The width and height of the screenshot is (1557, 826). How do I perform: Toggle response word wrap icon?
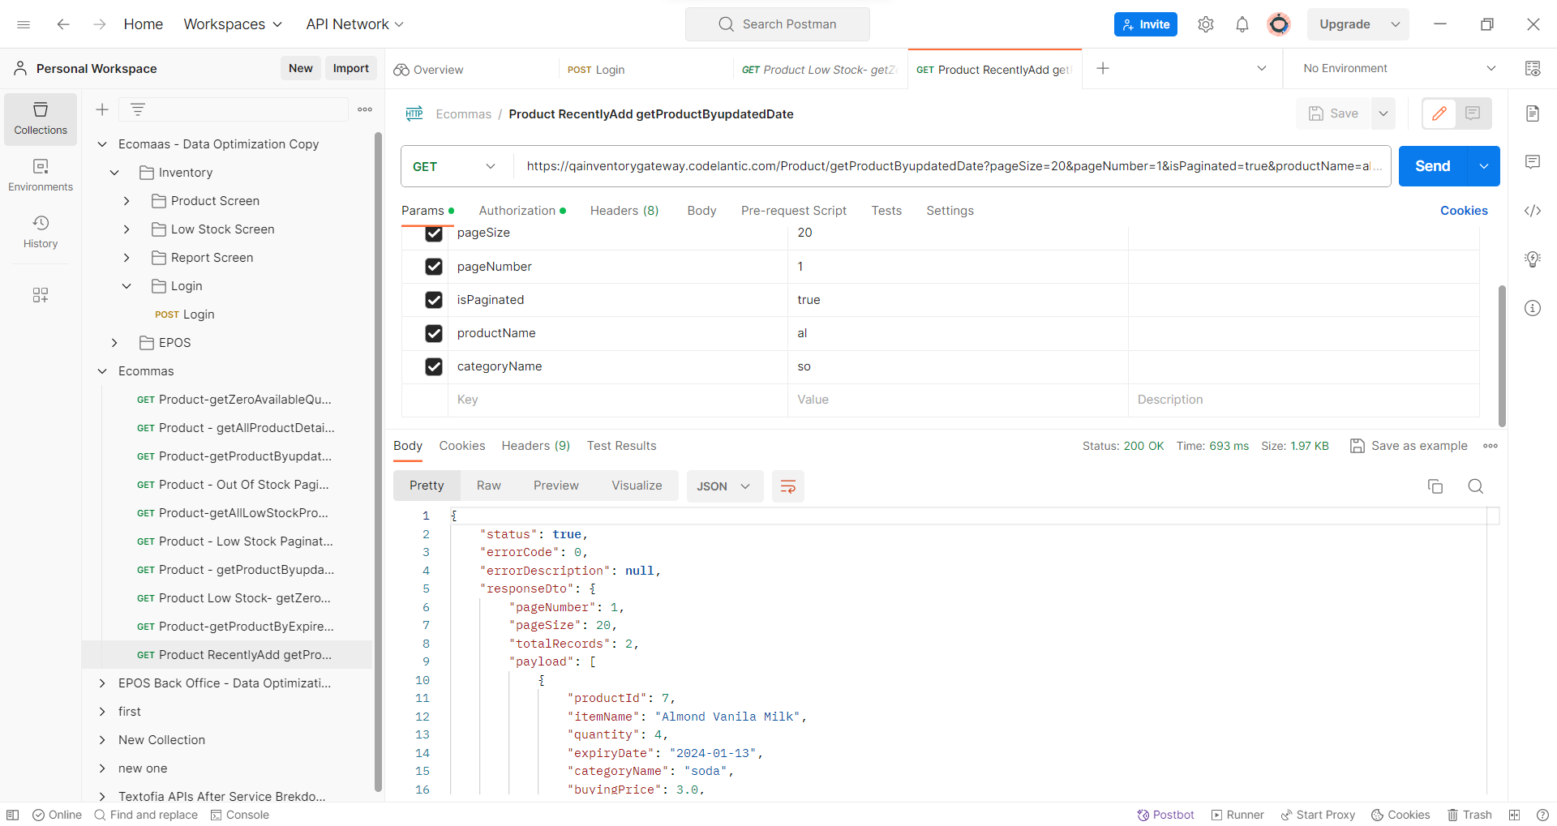pos(787,486)
